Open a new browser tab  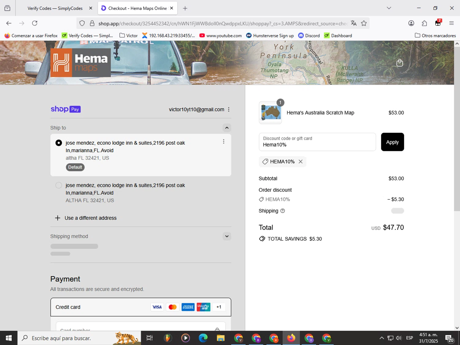click(185, 8)
